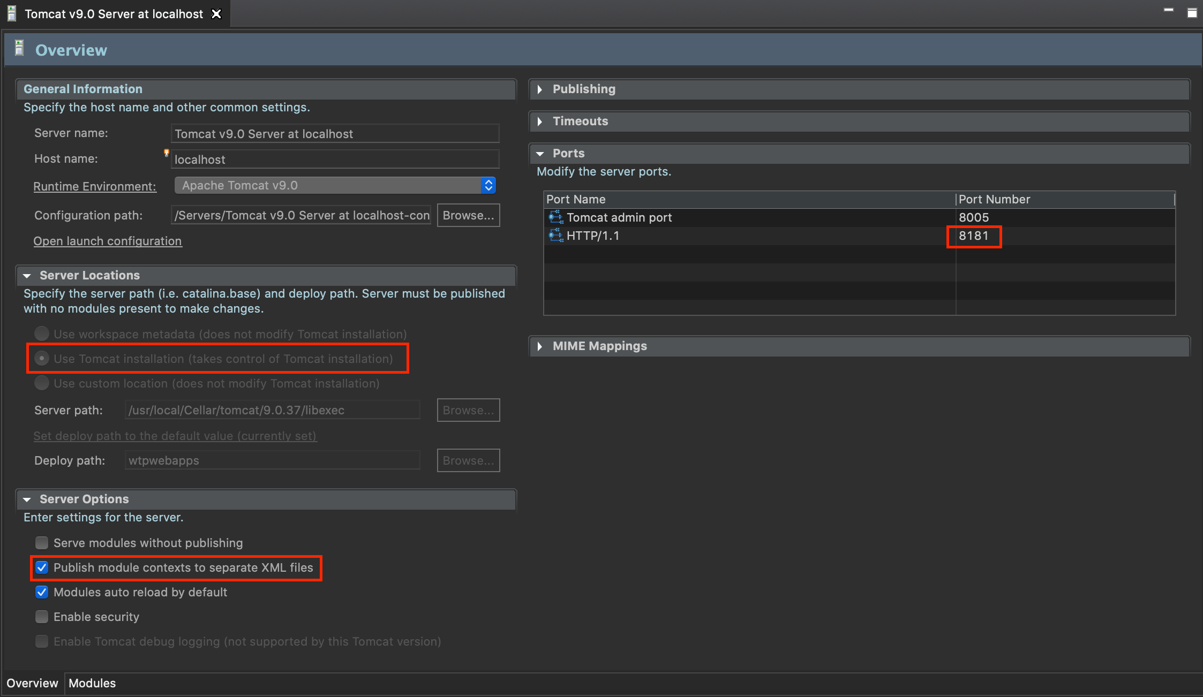
Task: Expand the MIME Mappings section
Action: click(x=540, y=346)
